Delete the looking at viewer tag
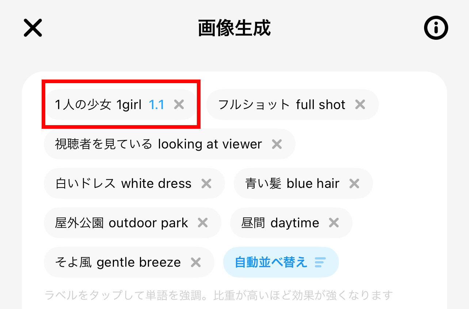 click(x=277, y=144)
